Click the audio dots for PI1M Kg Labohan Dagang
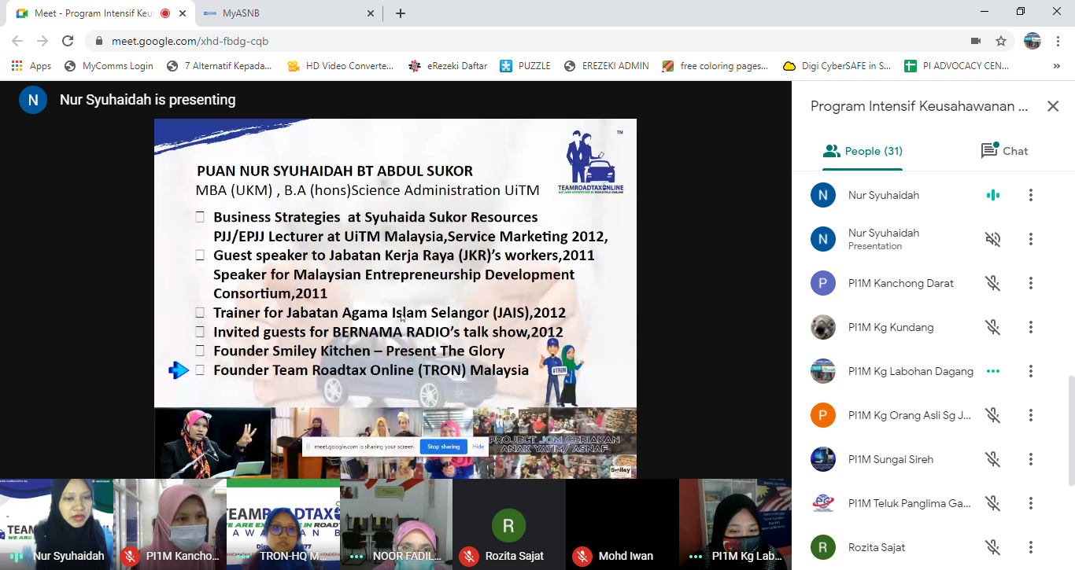This screenshot has width=1075, height=570. tap(993, 371)
